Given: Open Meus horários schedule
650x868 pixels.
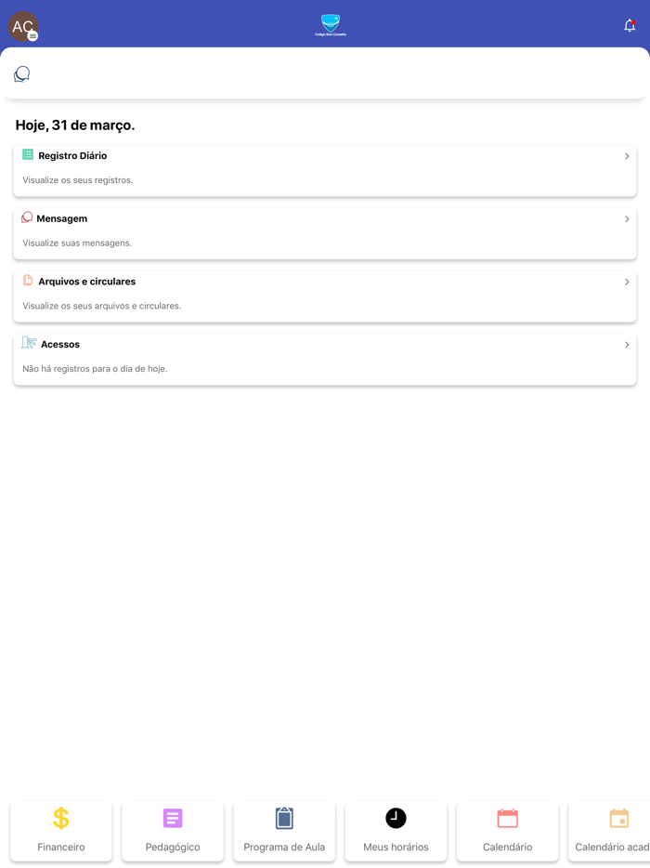Looking at the screenshot, I should [396, 831].
